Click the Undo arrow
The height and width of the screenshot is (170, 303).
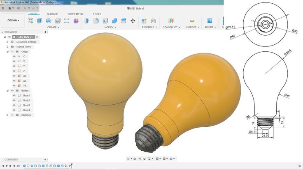25,8
